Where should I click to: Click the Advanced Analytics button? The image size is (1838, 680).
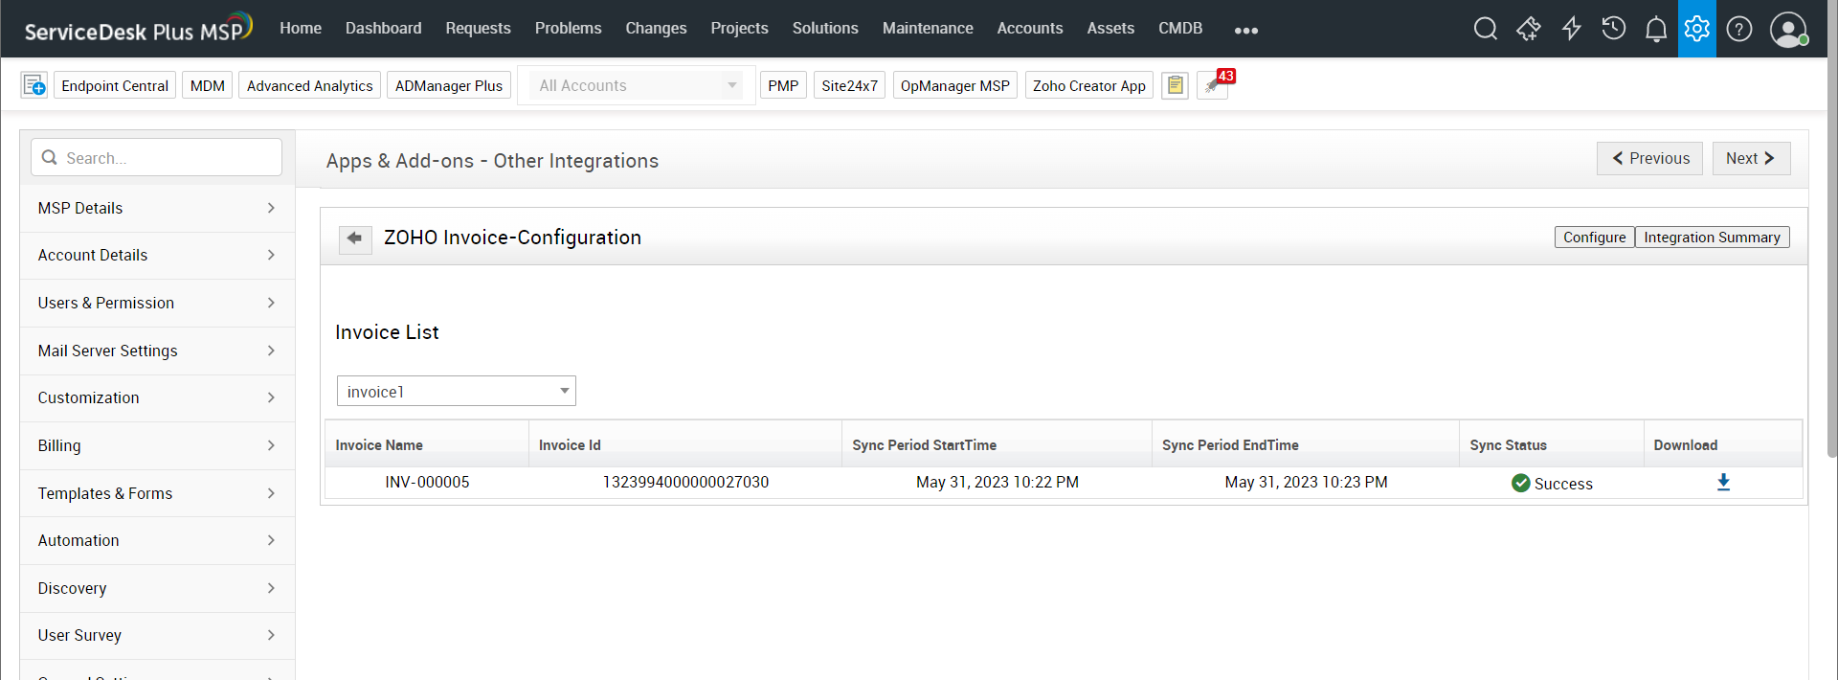309,85
